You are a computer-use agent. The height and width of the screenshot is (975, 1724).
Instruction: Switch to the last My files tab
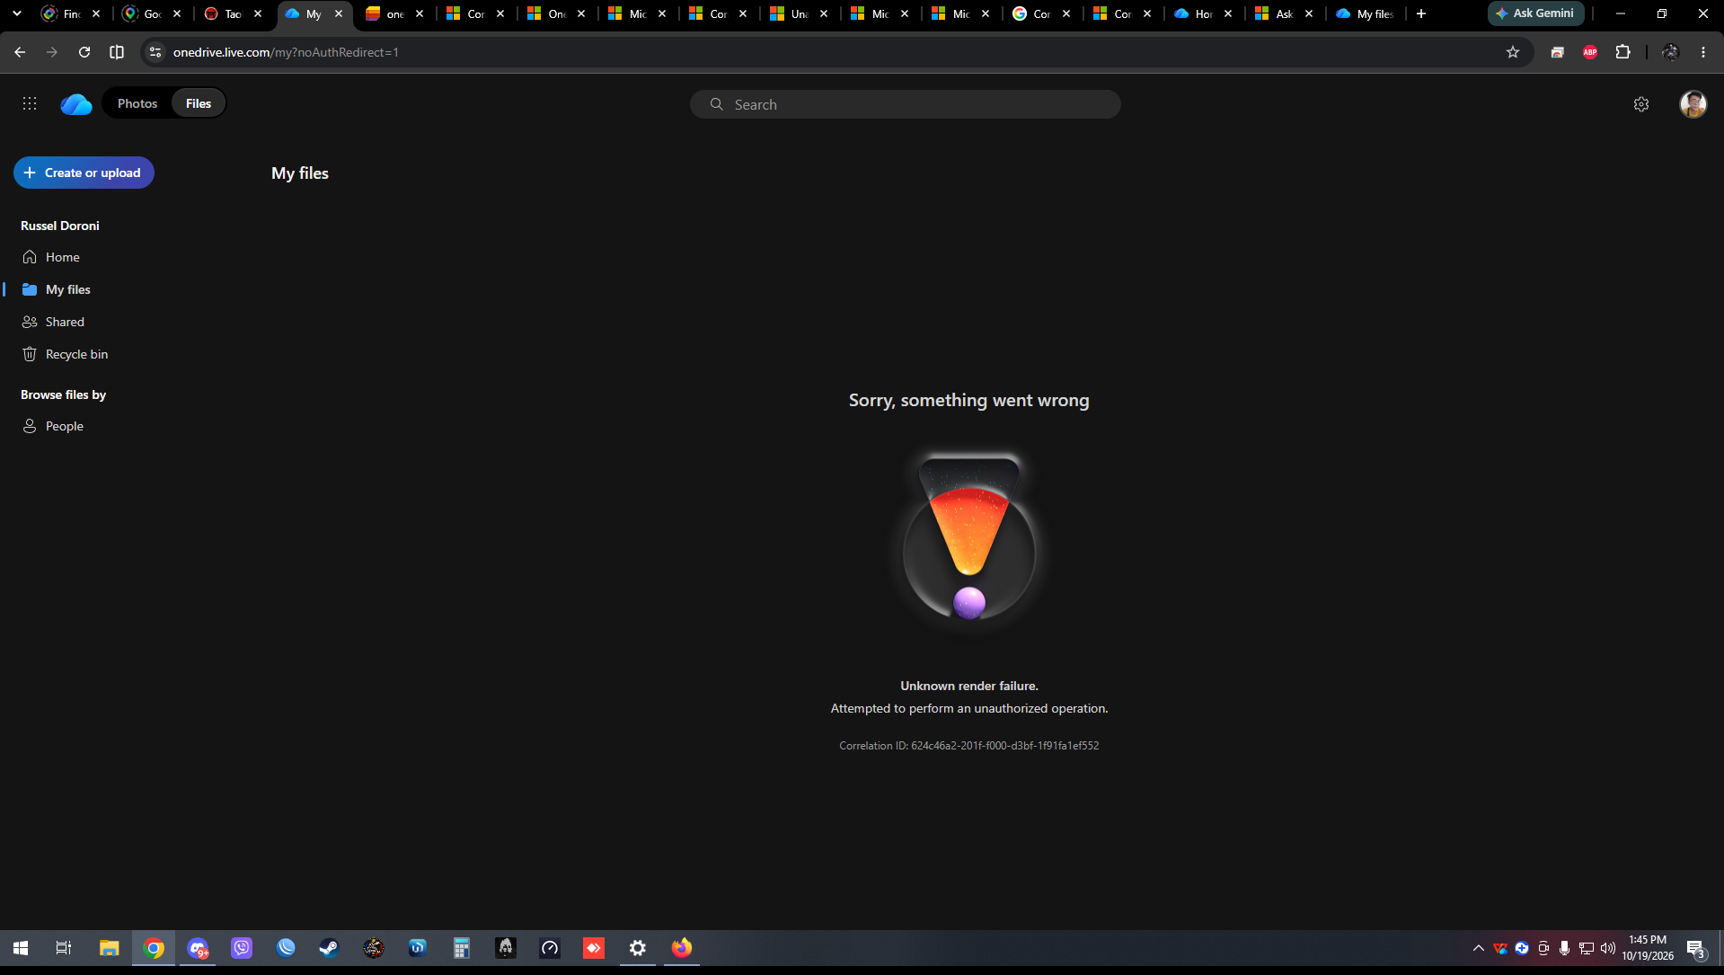[1366, 13]
